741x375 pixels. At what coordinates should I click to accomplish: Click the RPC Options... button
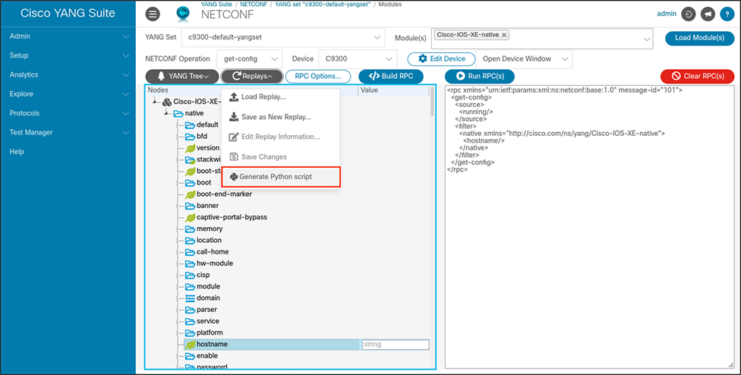[318, 76]
